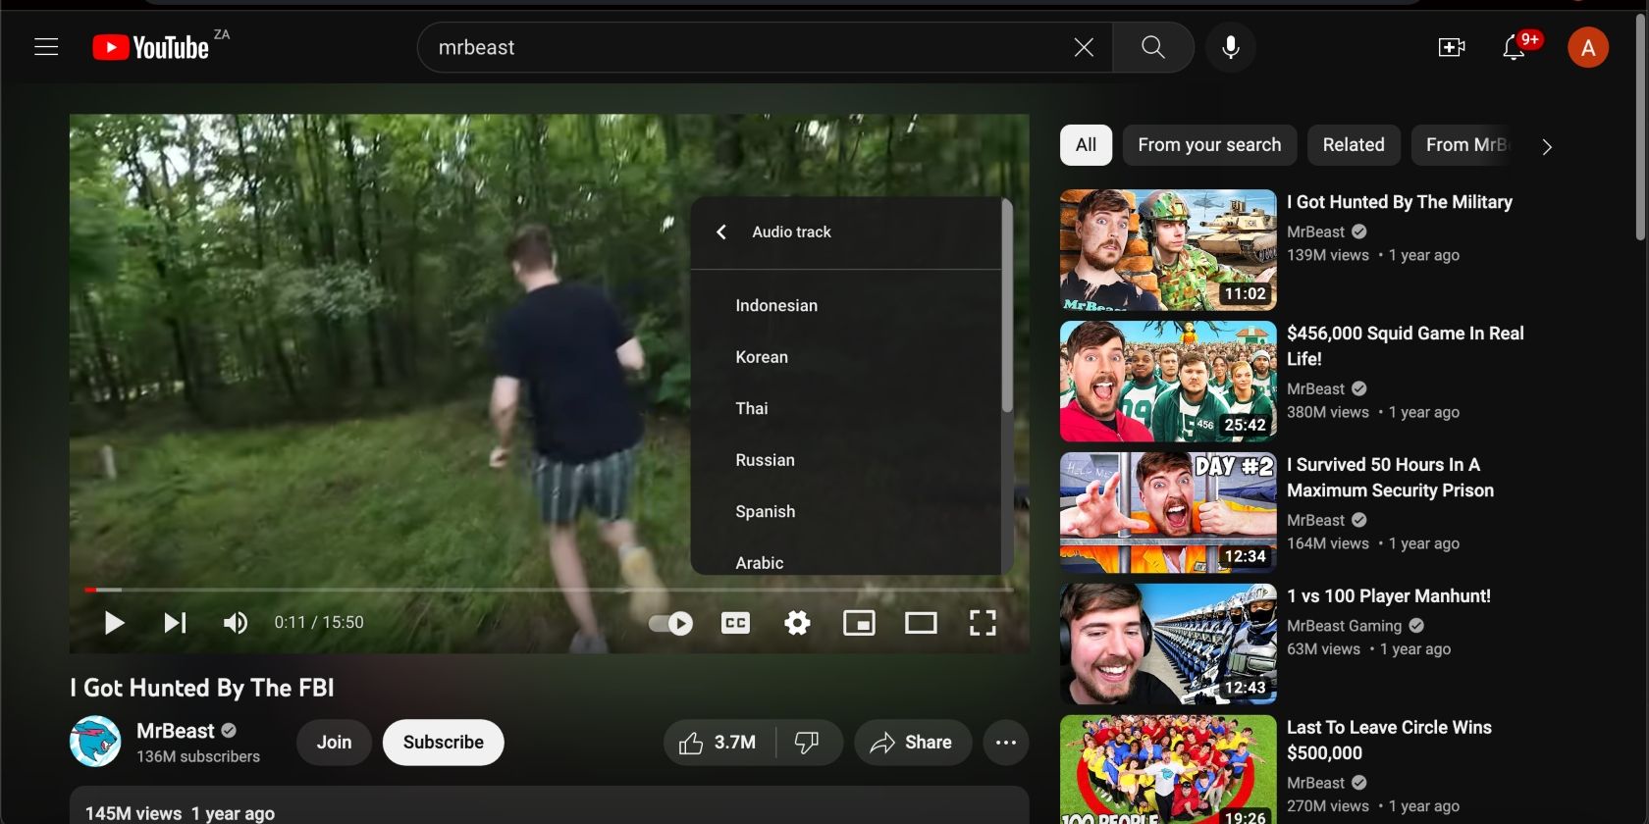The width and height of the screenshot is (1649, 824).
Task: Open the MrBeast channel name link
Action: (x=176, y=731)
